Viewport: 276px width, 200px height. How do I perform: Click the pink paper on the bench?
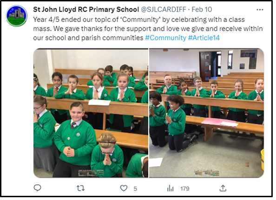coord(218,121)
